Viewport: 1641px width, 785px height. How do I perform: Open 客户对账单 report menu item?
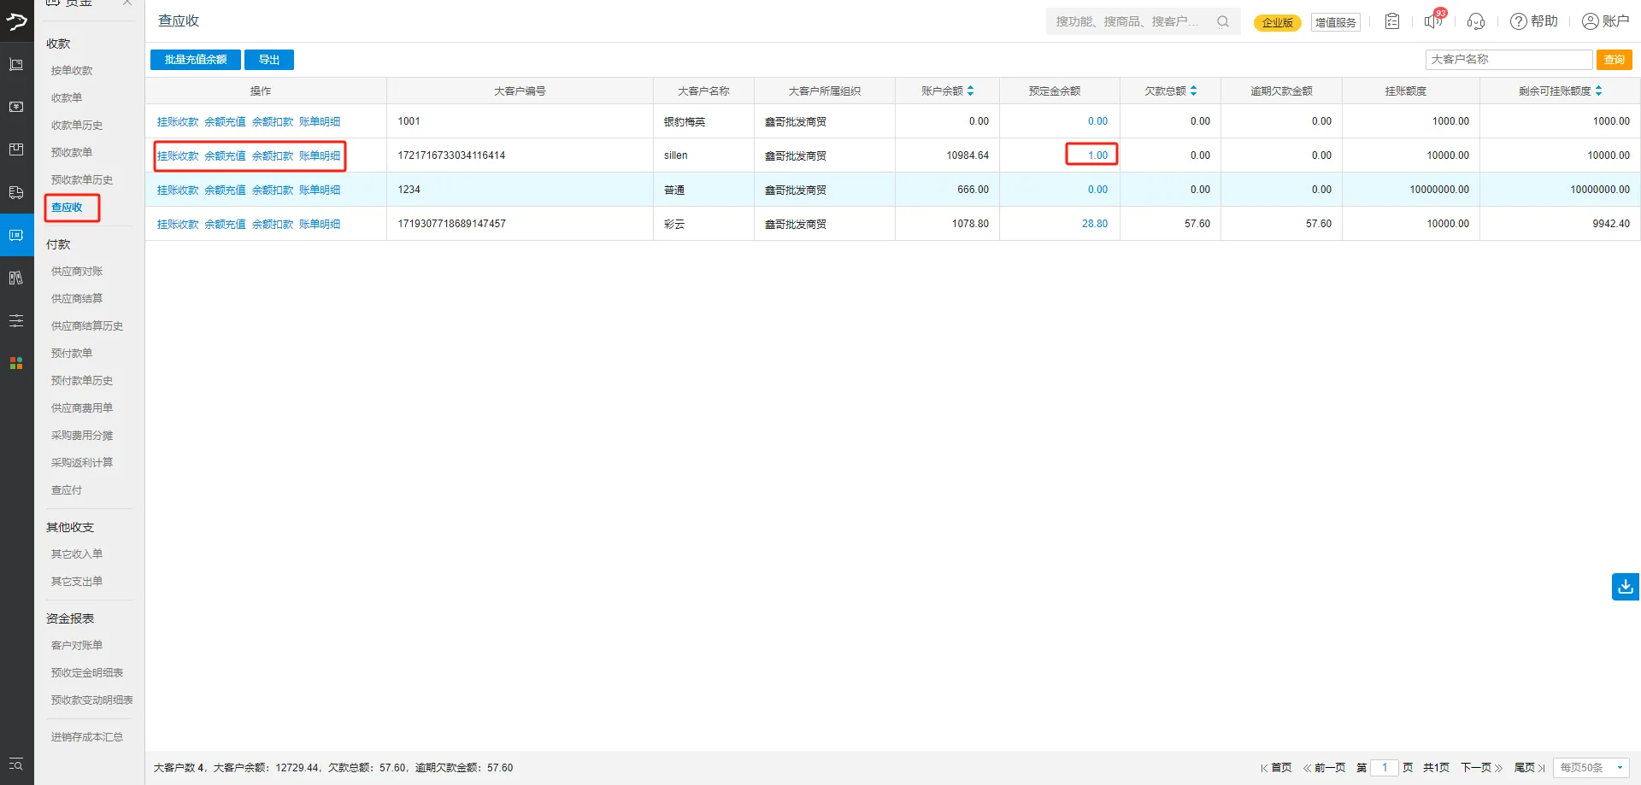[x=77, y=646]
